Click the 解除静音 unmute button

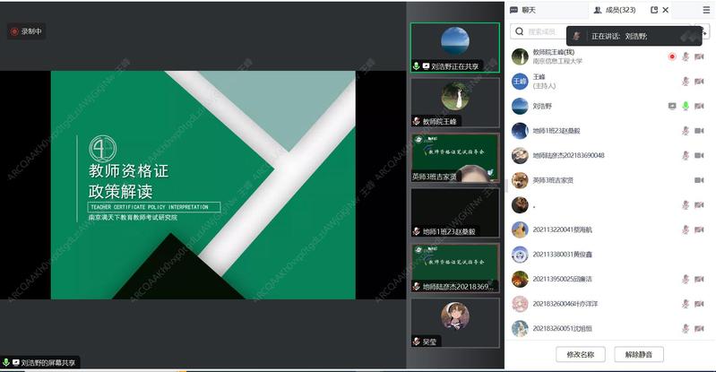click(639, 354)
